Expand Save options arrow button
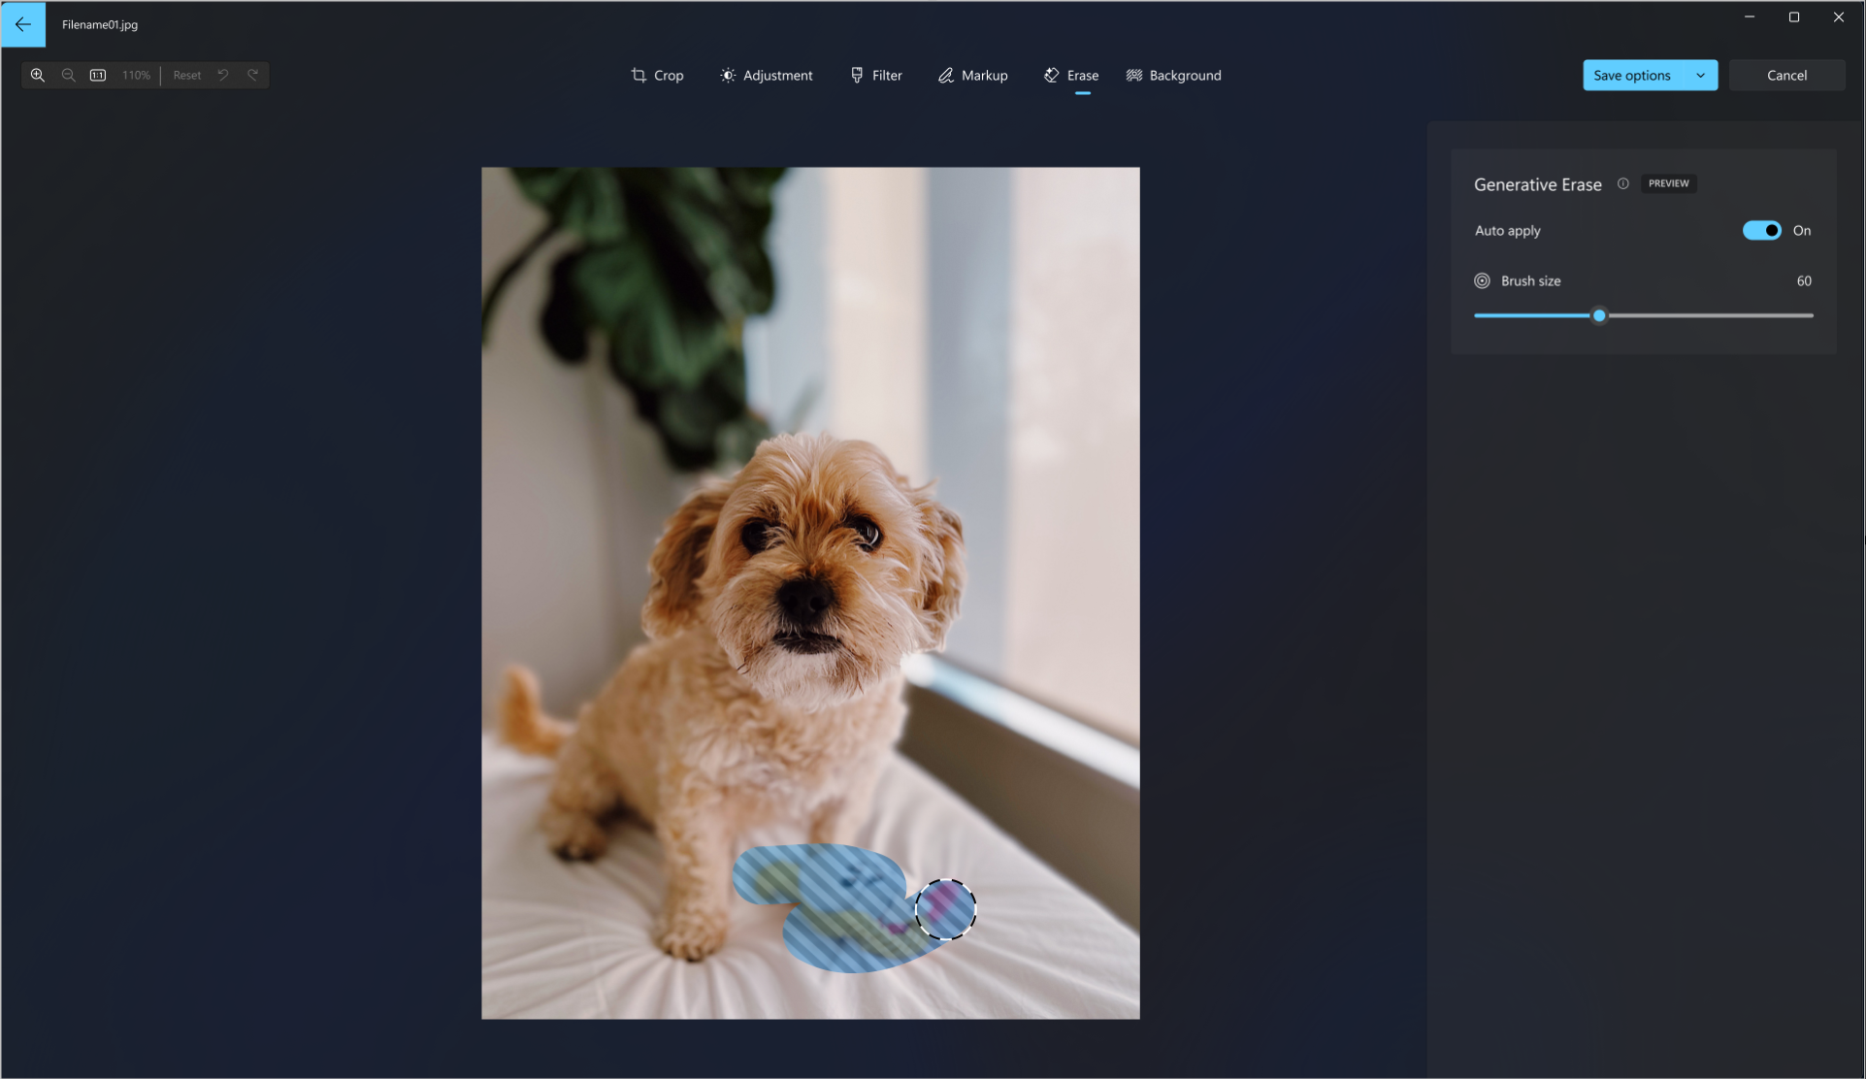The width and height of the screenshot is (1866, 1079). [x=1699, y=75]
